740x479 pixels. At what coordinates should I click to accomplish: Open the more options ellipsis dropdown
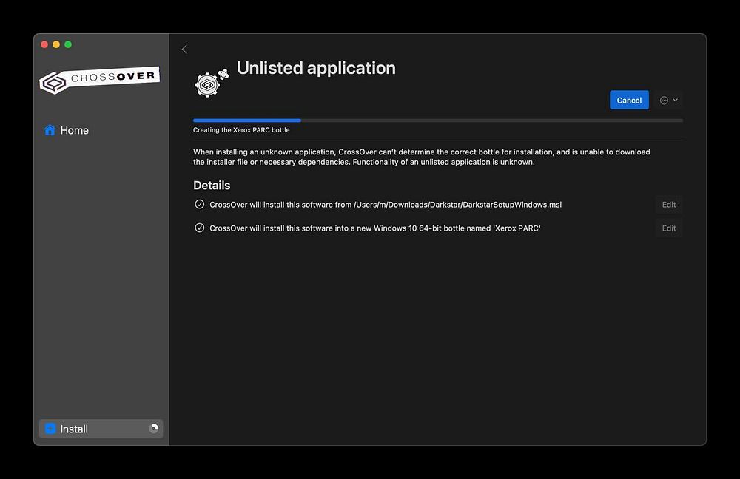point(669,100)
